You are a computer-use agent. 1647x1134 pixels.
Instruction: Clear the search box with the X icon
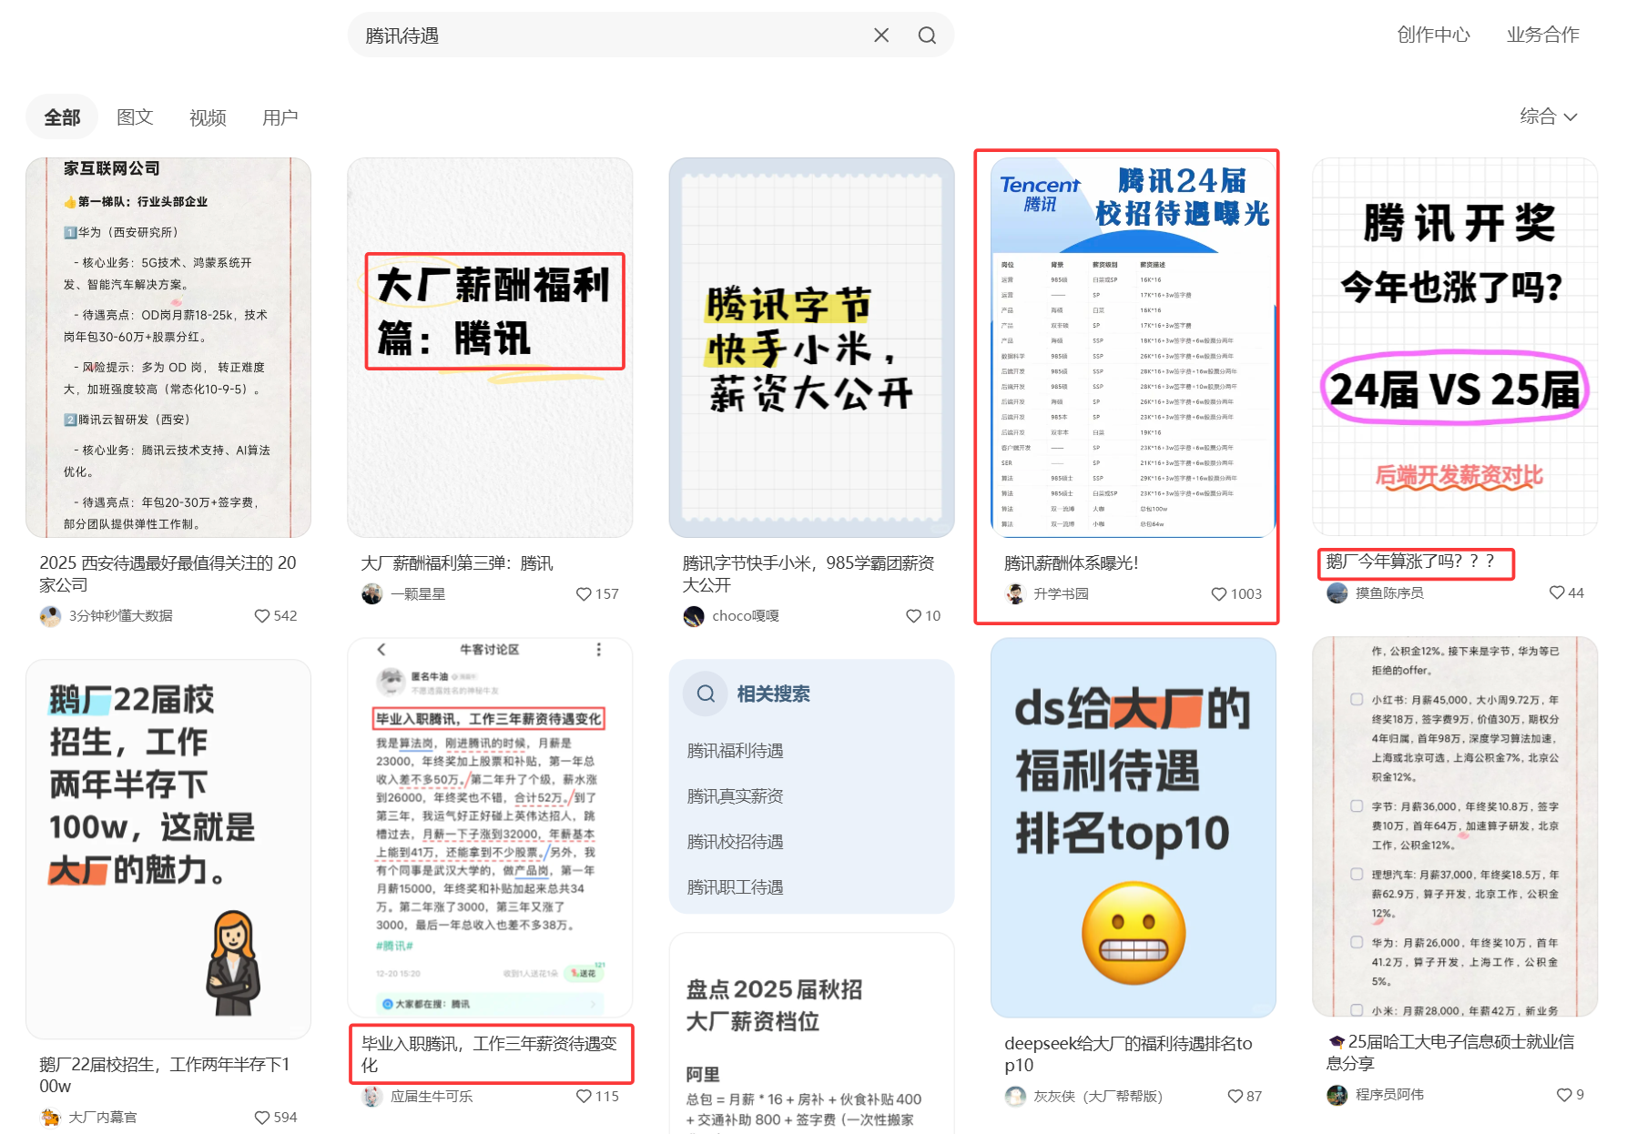(x=881, y=35)
